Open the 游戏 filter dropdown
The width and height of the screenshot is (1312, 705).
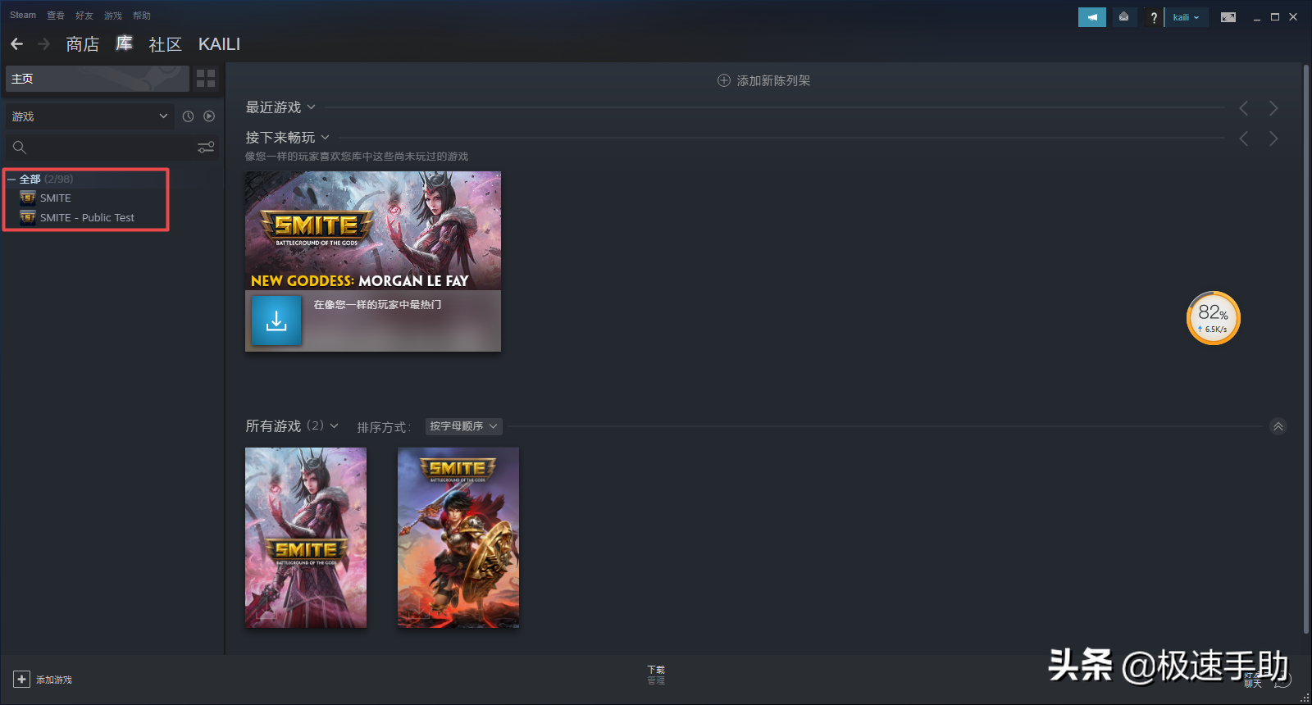coord(89,116)
